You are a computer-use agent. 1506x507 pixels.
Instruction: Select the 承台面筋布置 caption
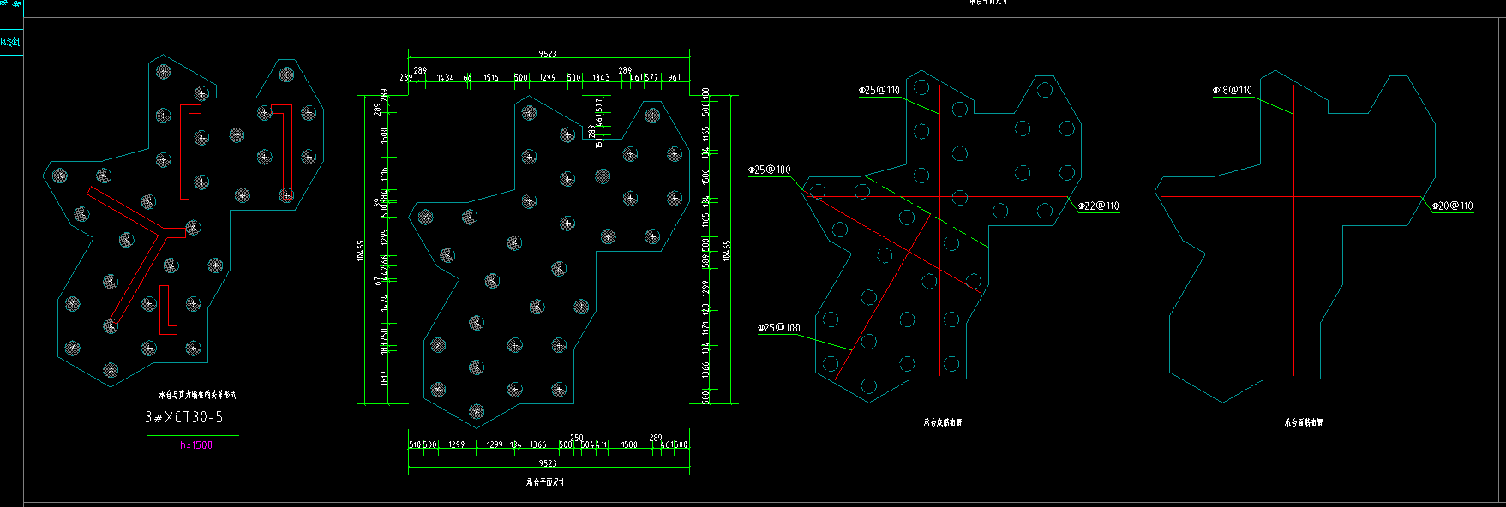1303,423
